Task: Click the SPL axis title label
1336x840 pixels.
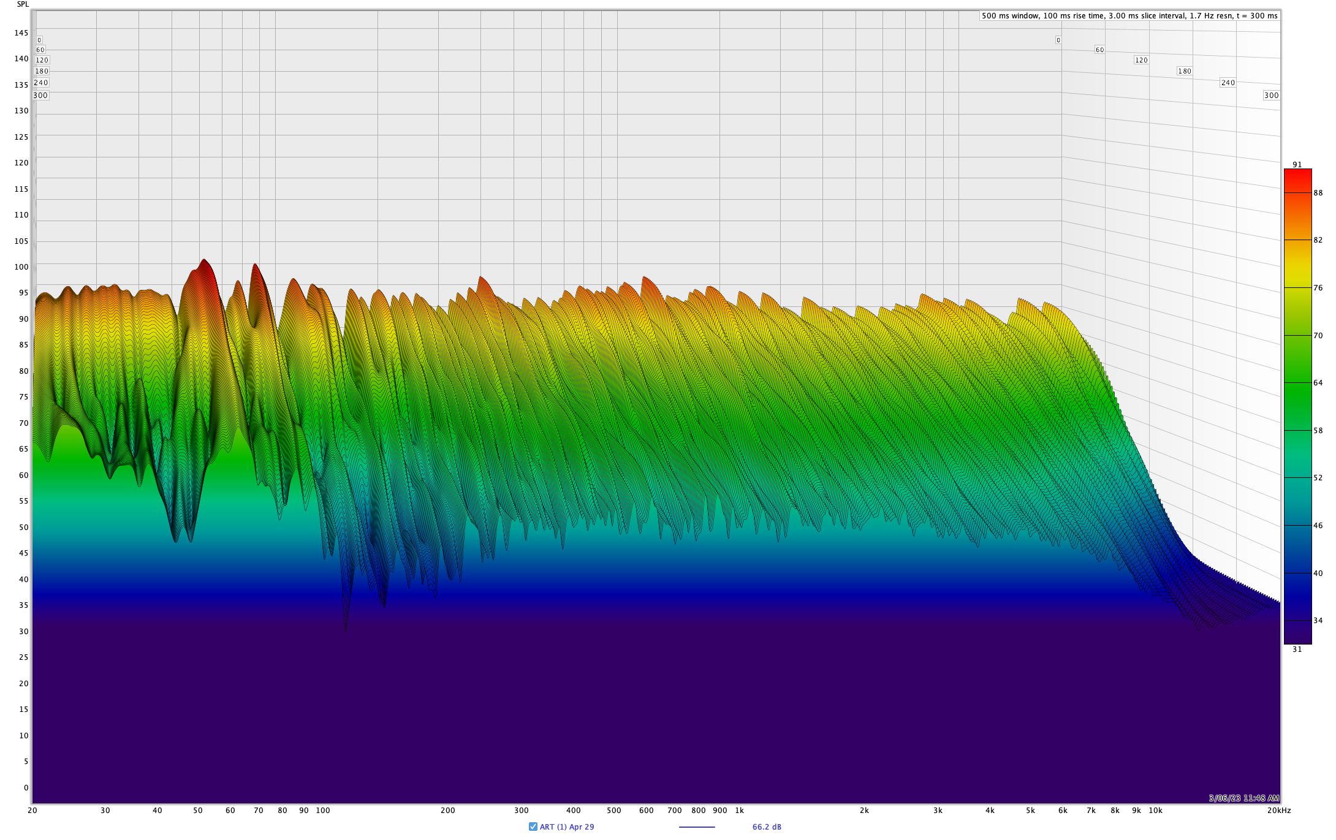Action: tap(23, 4)
